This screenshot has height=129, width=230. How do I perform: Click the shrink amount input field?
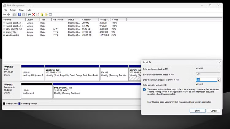click(x=206, y=79)
